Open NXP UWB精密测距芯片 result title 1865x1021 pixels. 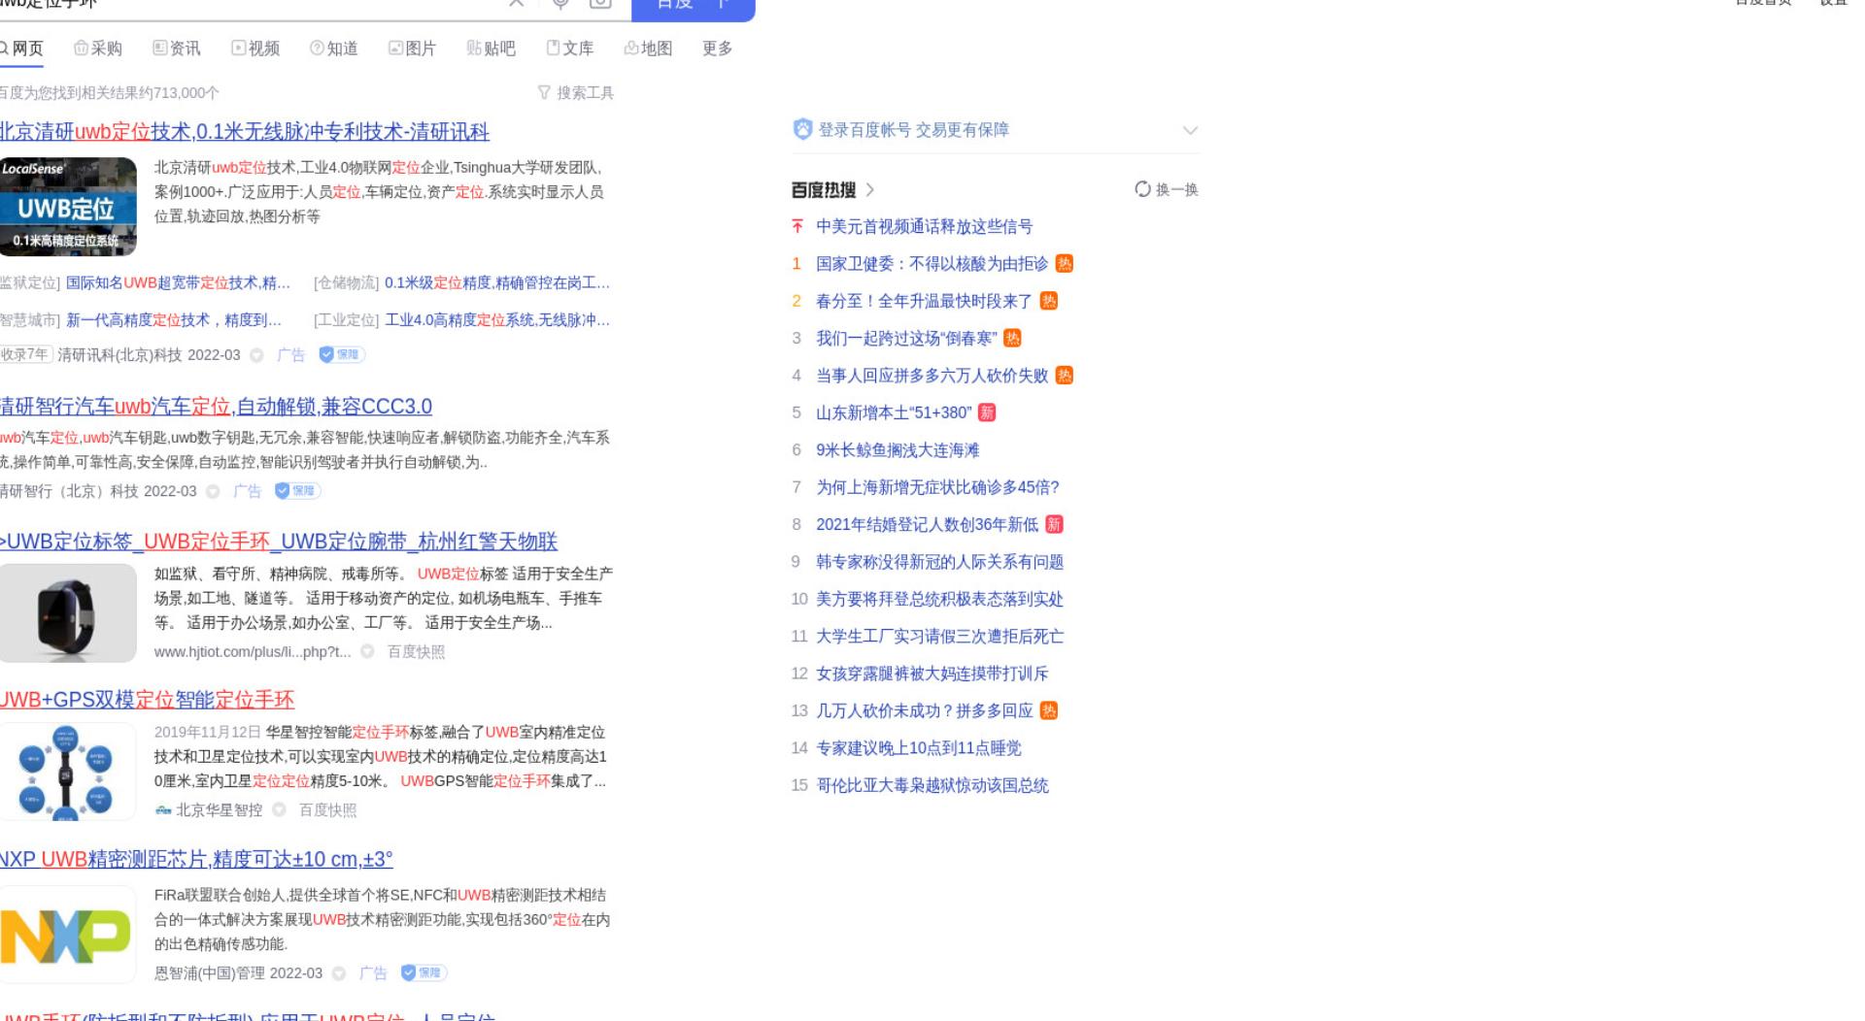tap(196, 860)
